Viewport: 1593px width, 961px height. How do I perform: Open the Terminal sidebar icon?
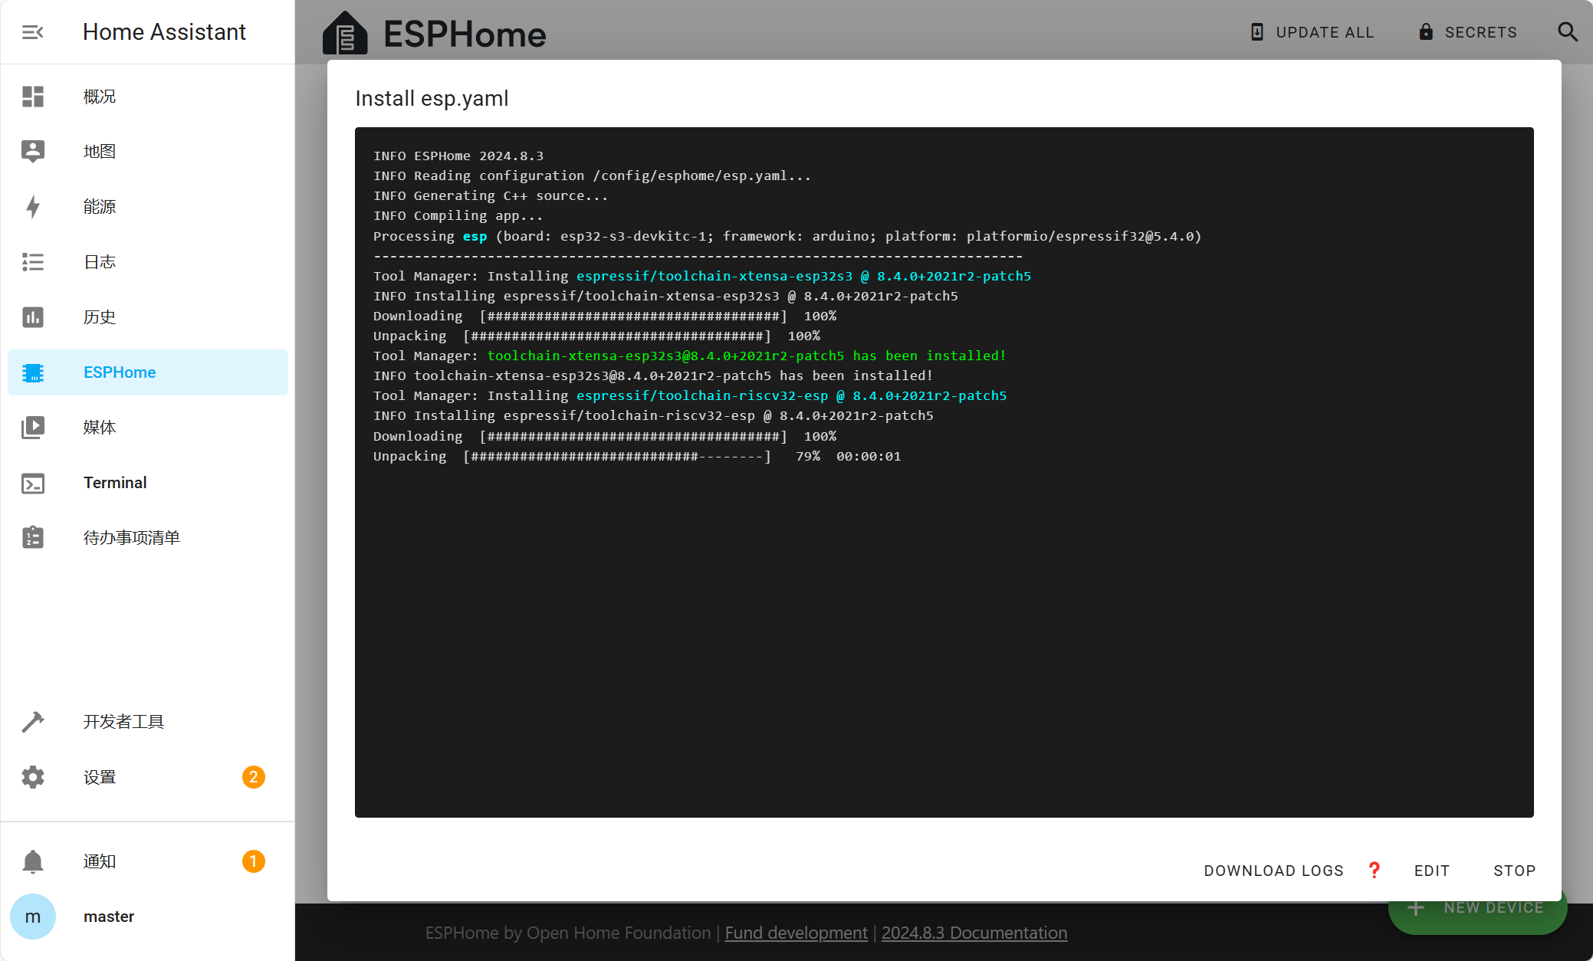coord(33,483)
